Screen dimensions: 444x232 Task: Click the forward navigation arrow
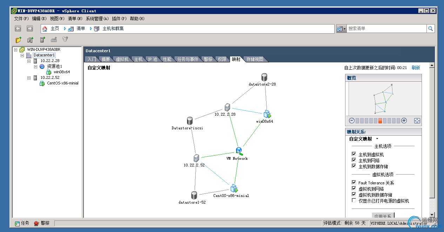tap(30, 29)
